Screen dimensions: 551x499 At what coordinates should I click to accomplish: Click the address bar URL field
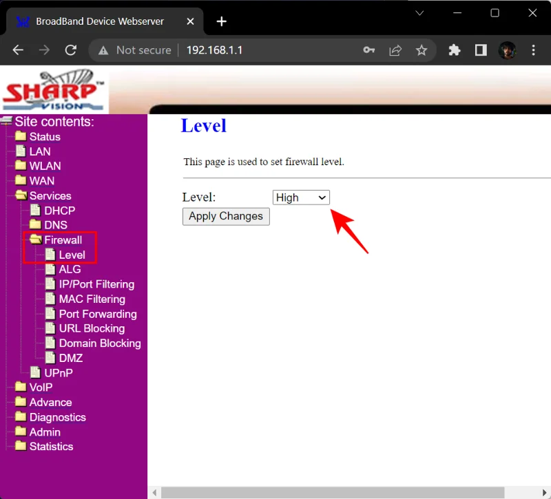click(269, 50)
